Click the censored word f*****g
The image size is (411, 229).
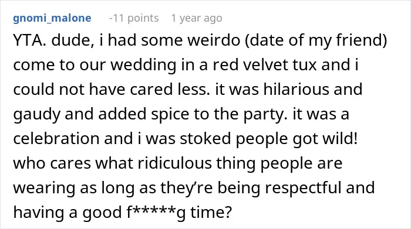[x=156, y=213]
